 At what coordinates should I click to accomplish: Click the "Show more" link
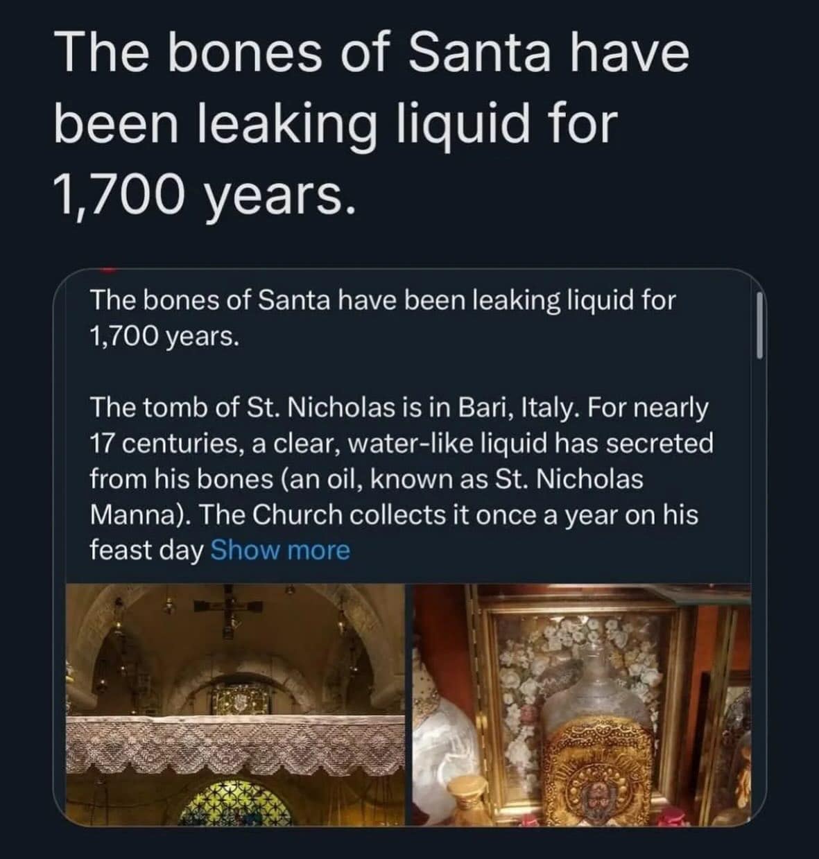(x=279, y=550)
